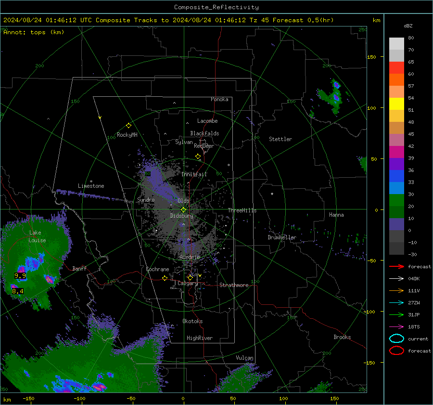
Task: Select the orange 111V arrow legend entry
Action: pyautogui.click(x=396, y=290)
